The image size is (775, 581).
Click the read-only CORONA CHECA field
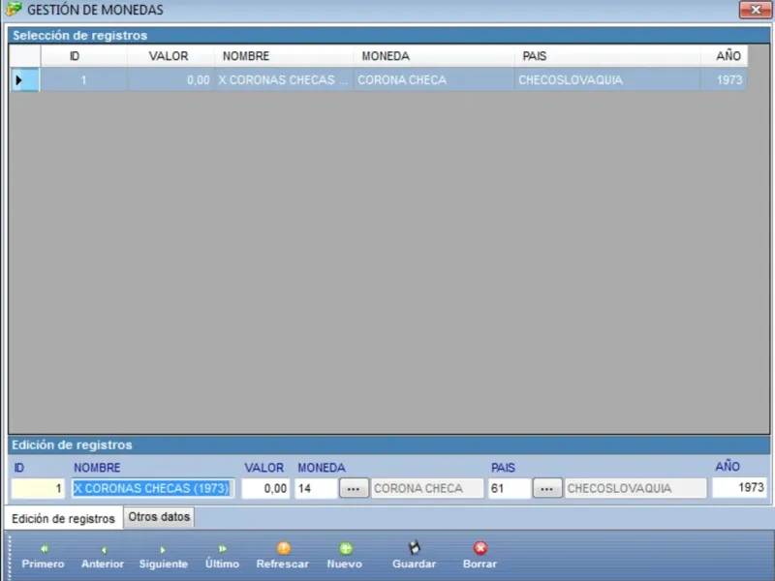coord(427,488)
